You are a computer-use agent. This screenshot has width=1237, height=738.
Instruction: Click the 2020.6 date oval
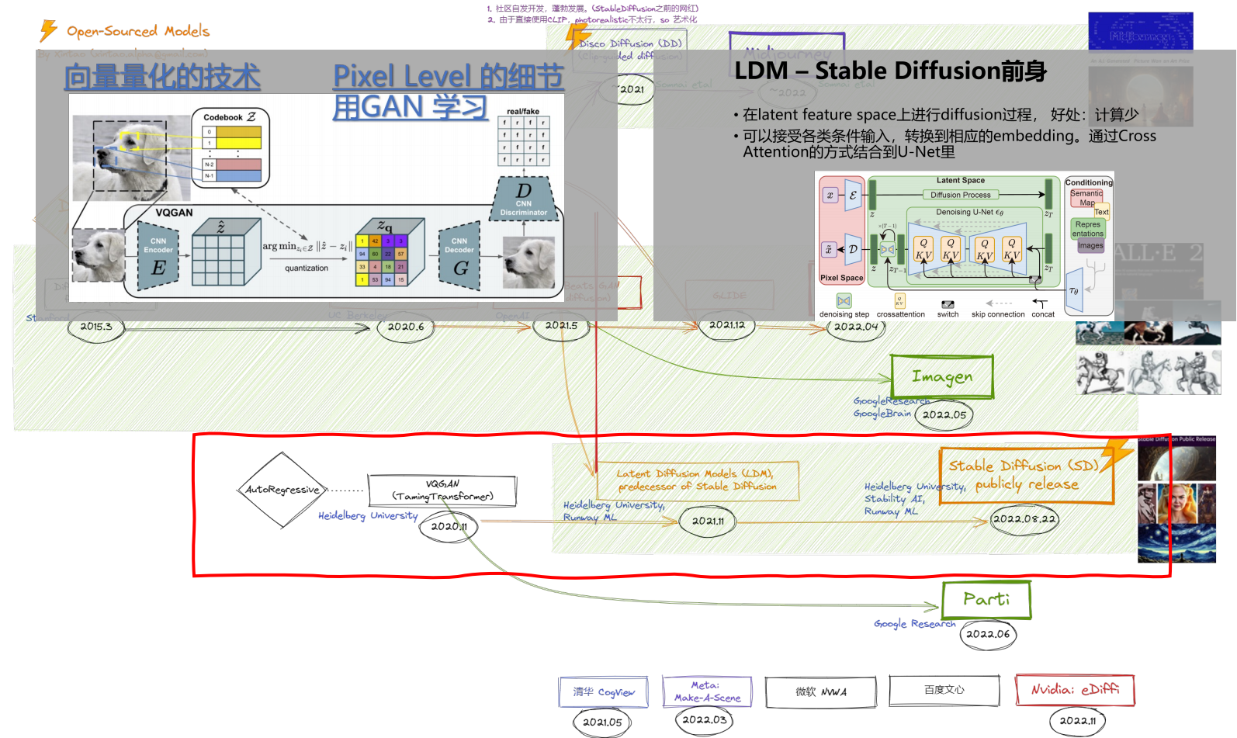point(406,327)
